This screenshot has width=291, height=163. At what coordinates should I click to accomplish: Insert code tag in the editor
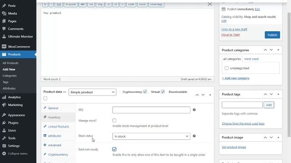tap(131, 4)
